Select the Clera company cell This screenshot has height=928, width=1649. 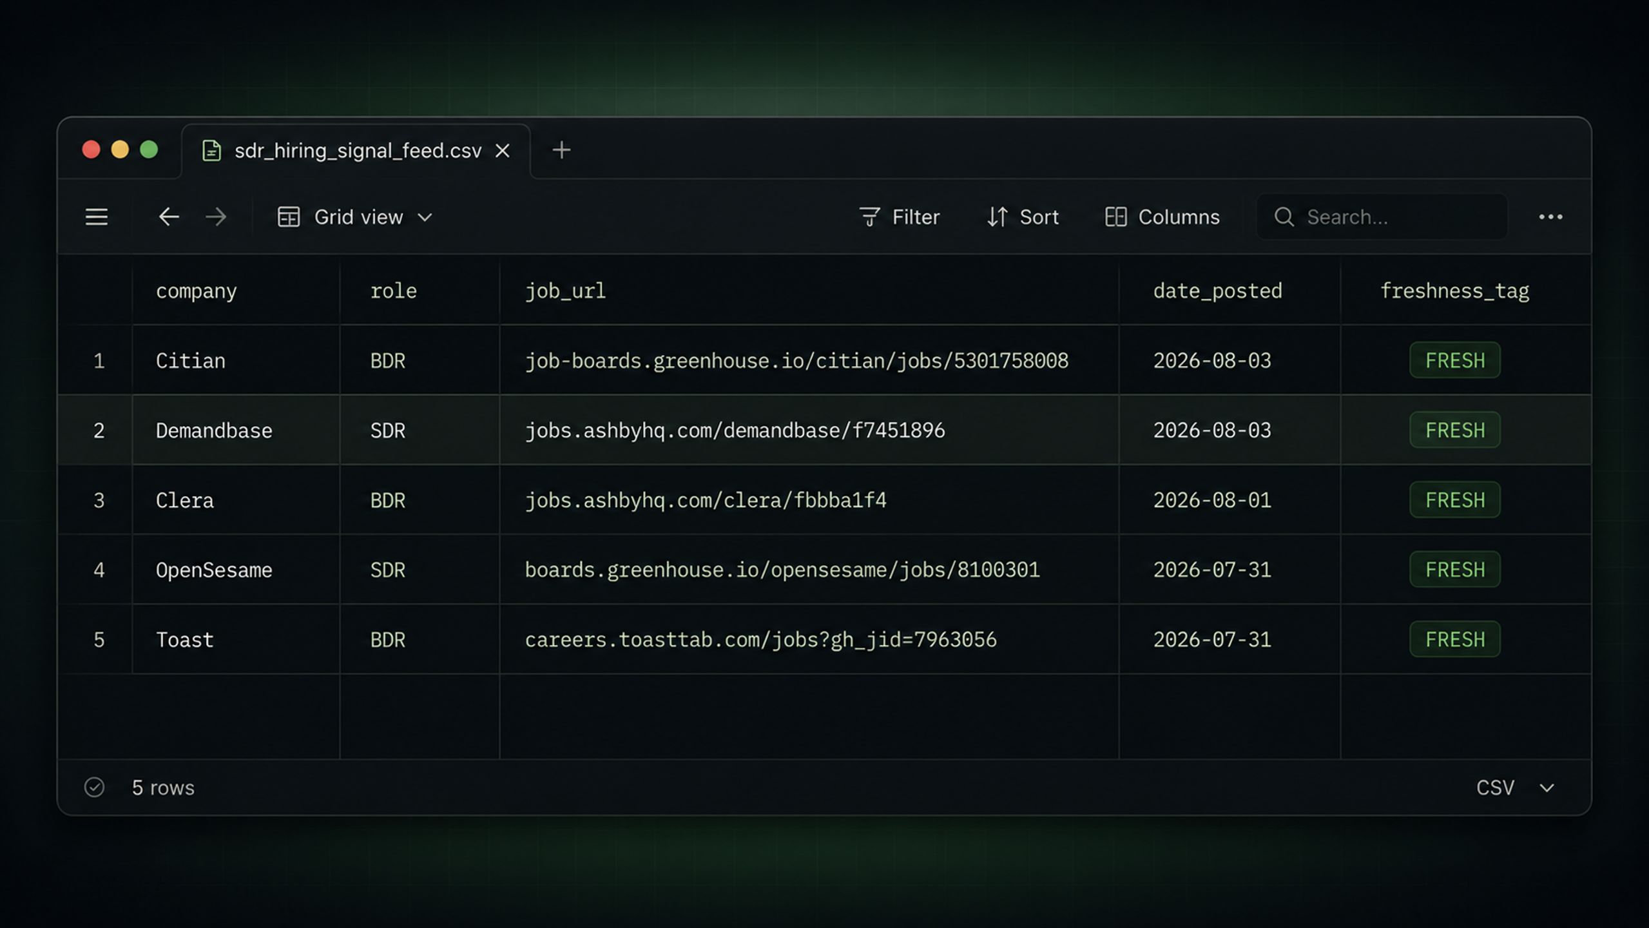pyautogui.click(x=236, y=500)
